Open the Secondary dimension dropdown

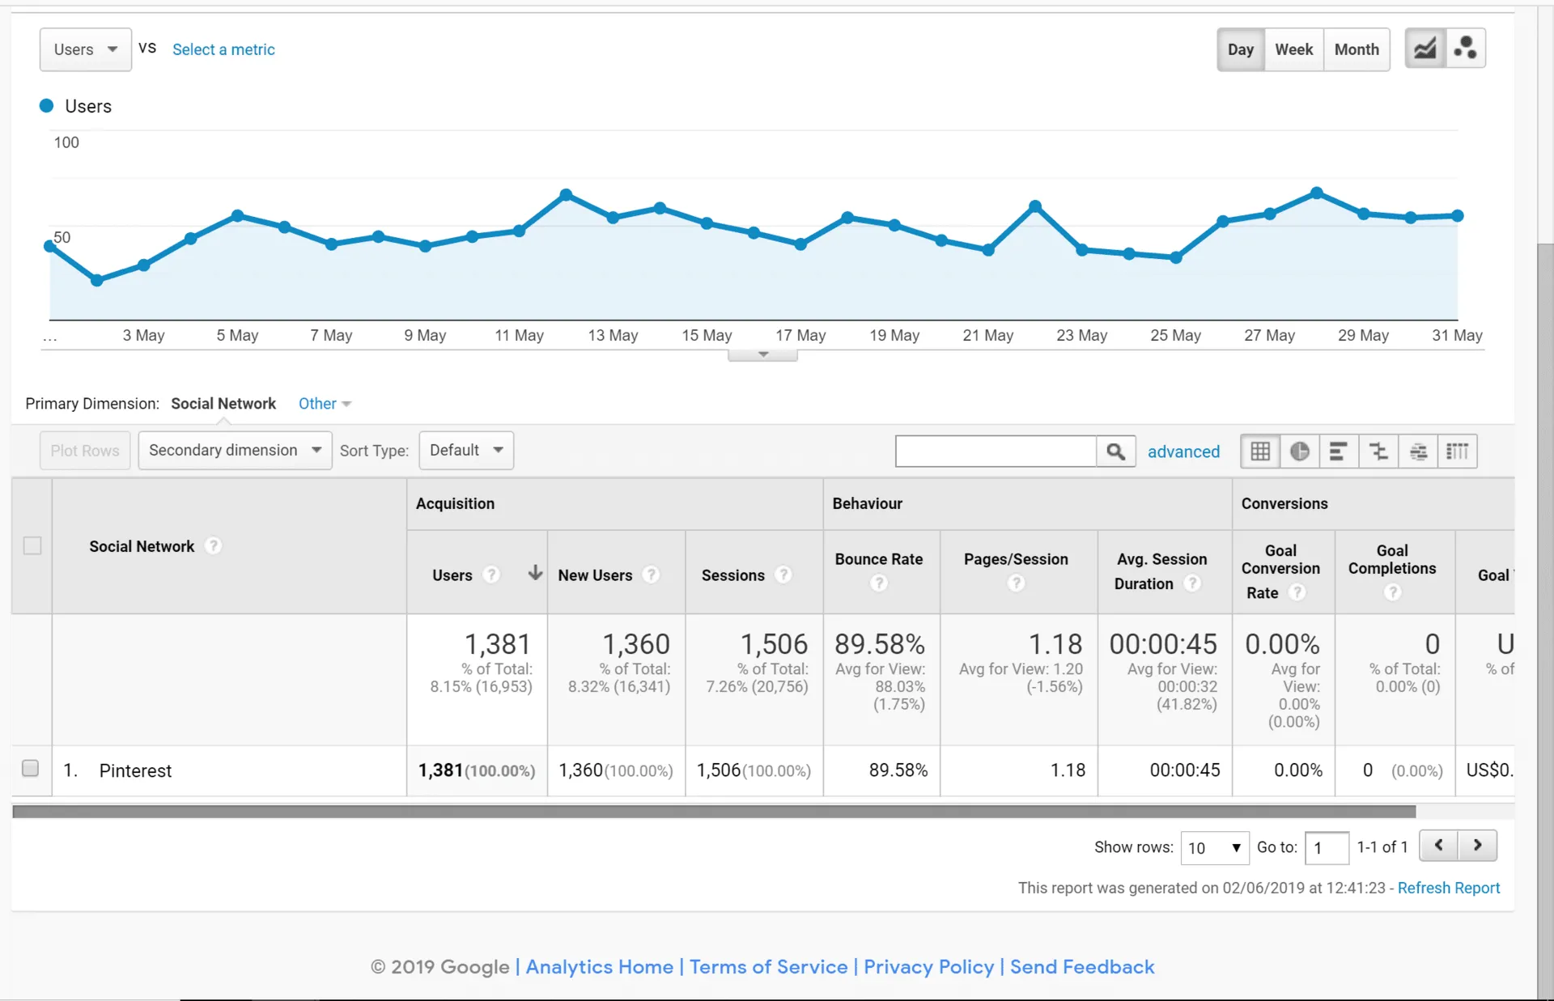click(x=235, y=450)
